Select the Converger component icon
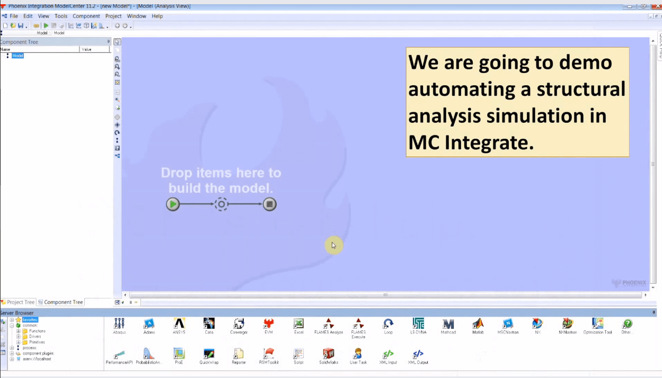The image size is (662, 378). click(x=239, y=323)
